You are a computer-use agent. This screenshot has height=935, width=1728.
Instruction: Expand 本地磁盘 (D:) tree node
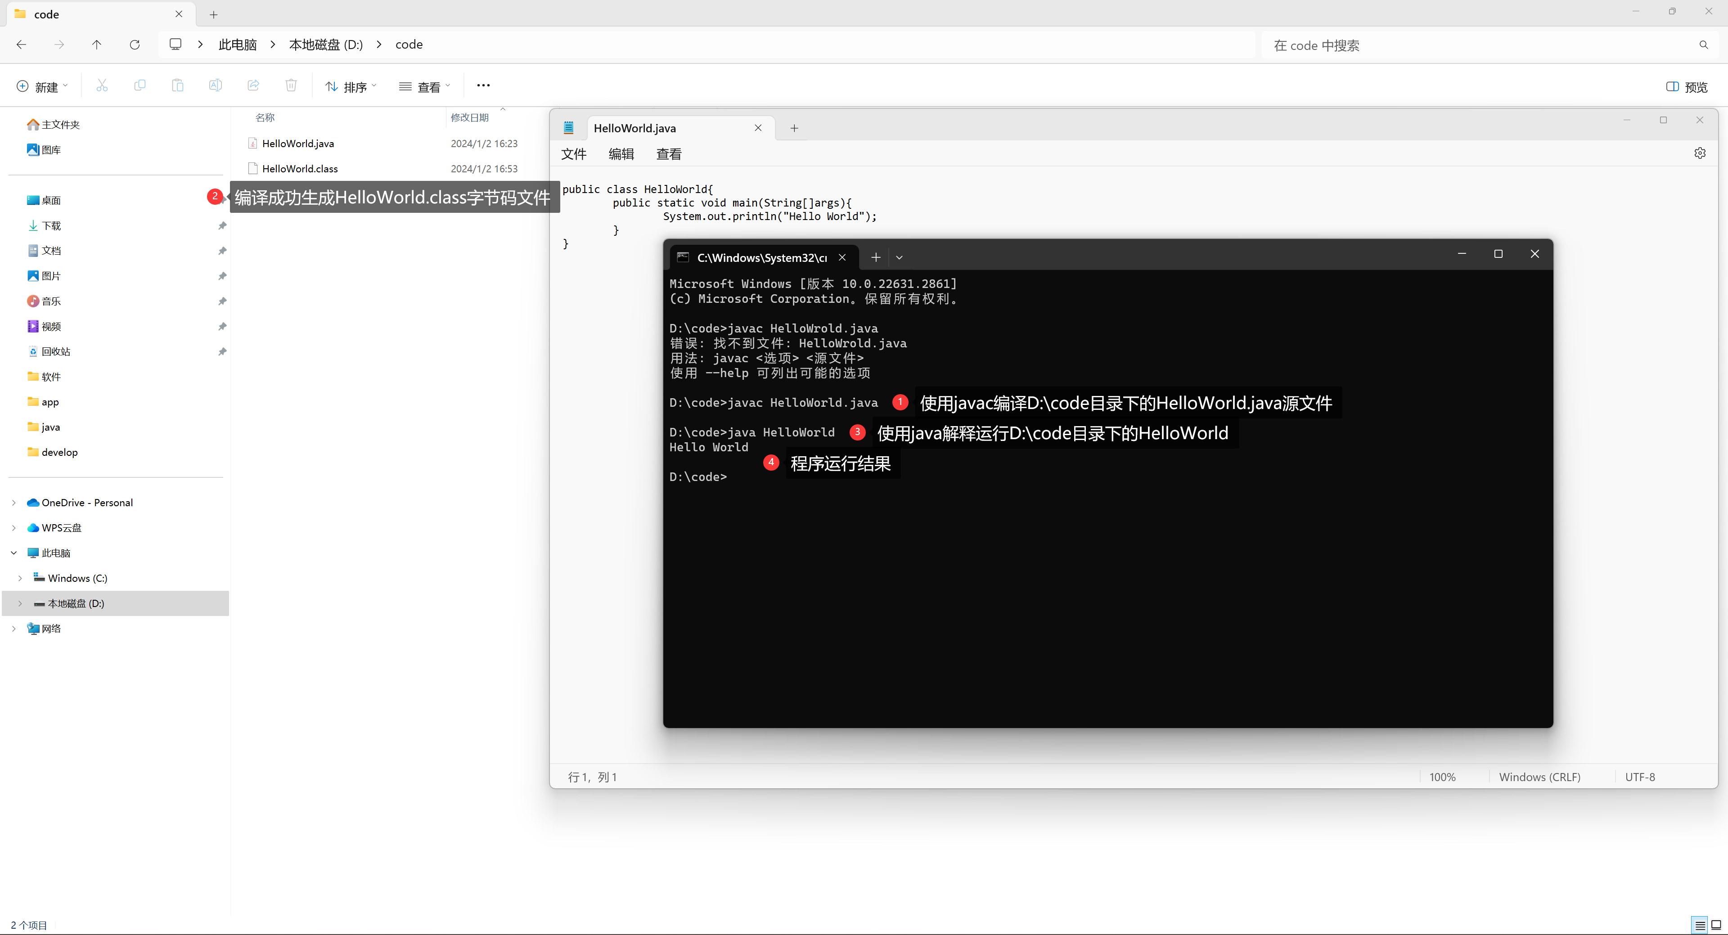tap(20, 604)
